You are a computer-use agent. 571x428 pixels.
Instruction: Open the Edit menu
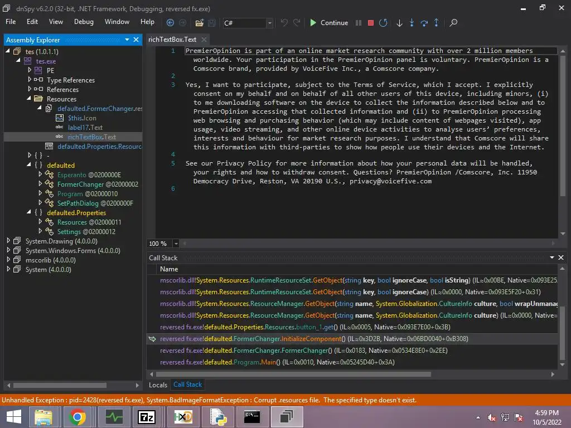(x=32, y=22)
